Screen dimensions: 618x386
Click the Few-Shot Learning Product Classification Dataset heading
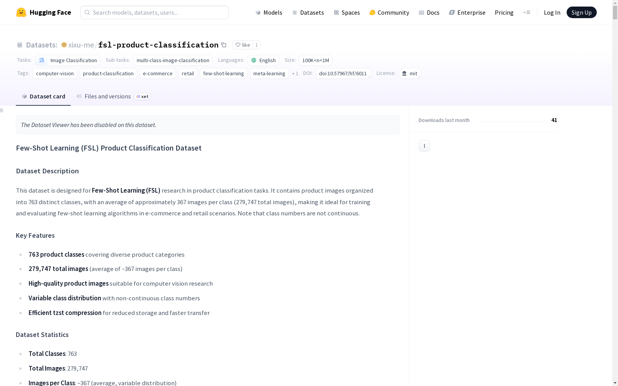[109, 148]
